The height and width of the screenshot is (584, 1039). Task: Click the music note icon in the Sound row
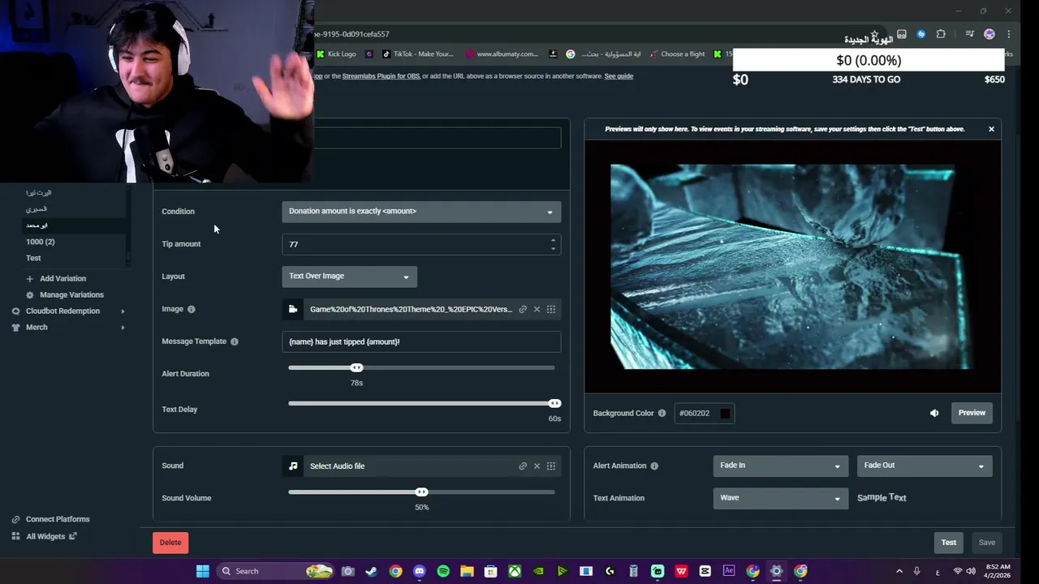[x=293, y=466]
